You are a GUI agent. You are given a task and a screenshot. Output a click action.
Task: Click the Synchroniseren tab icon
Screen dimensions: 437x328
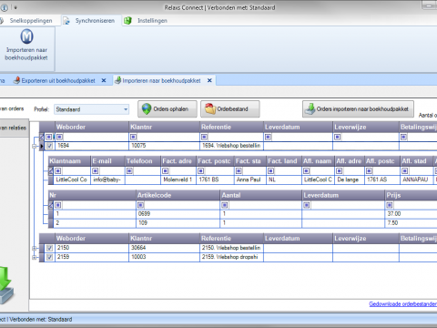pos(66,21)
